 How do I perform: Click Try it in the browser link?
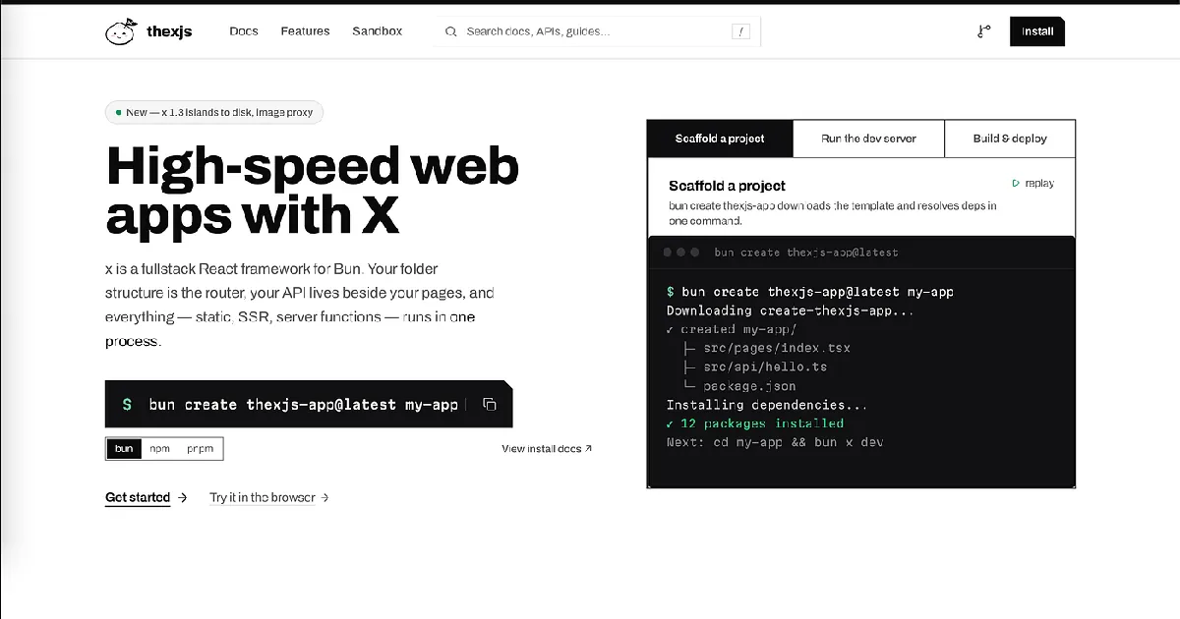click(x=269, y=498)
